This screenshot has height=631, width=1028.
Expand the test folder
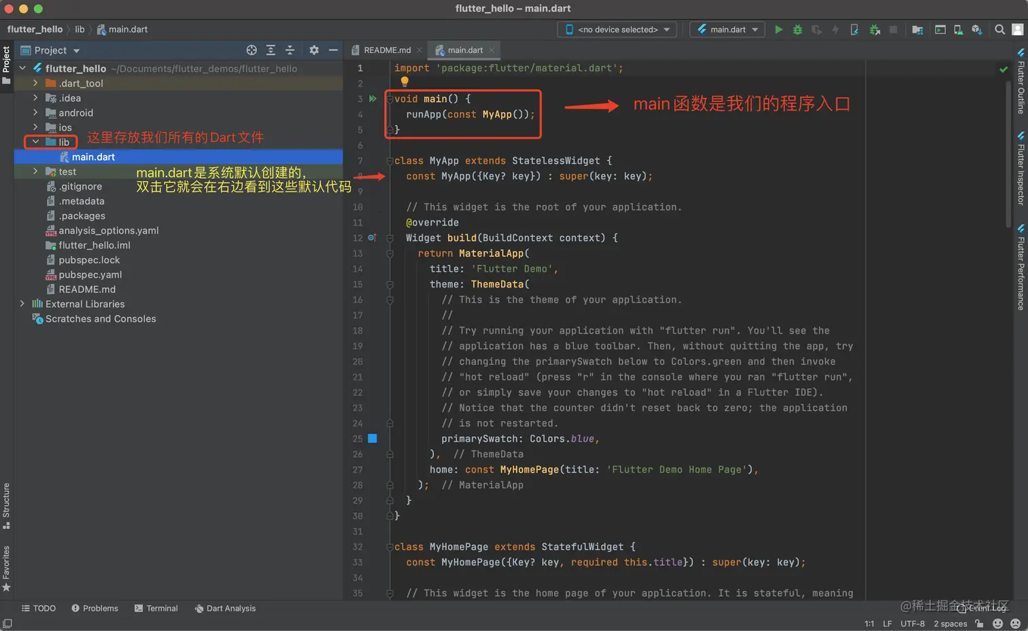click(35, 171)
